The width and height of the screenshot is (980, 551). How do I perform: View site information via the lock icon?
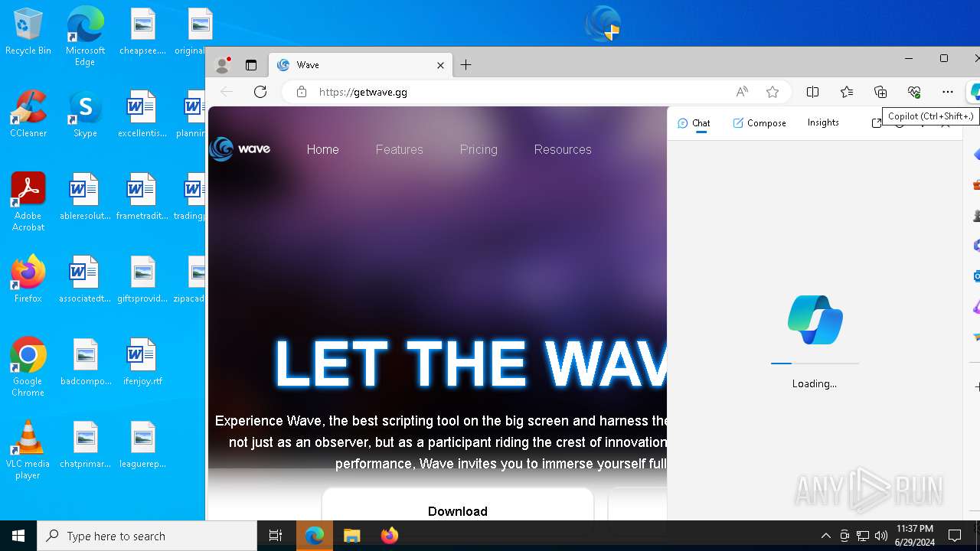point(302,92)
